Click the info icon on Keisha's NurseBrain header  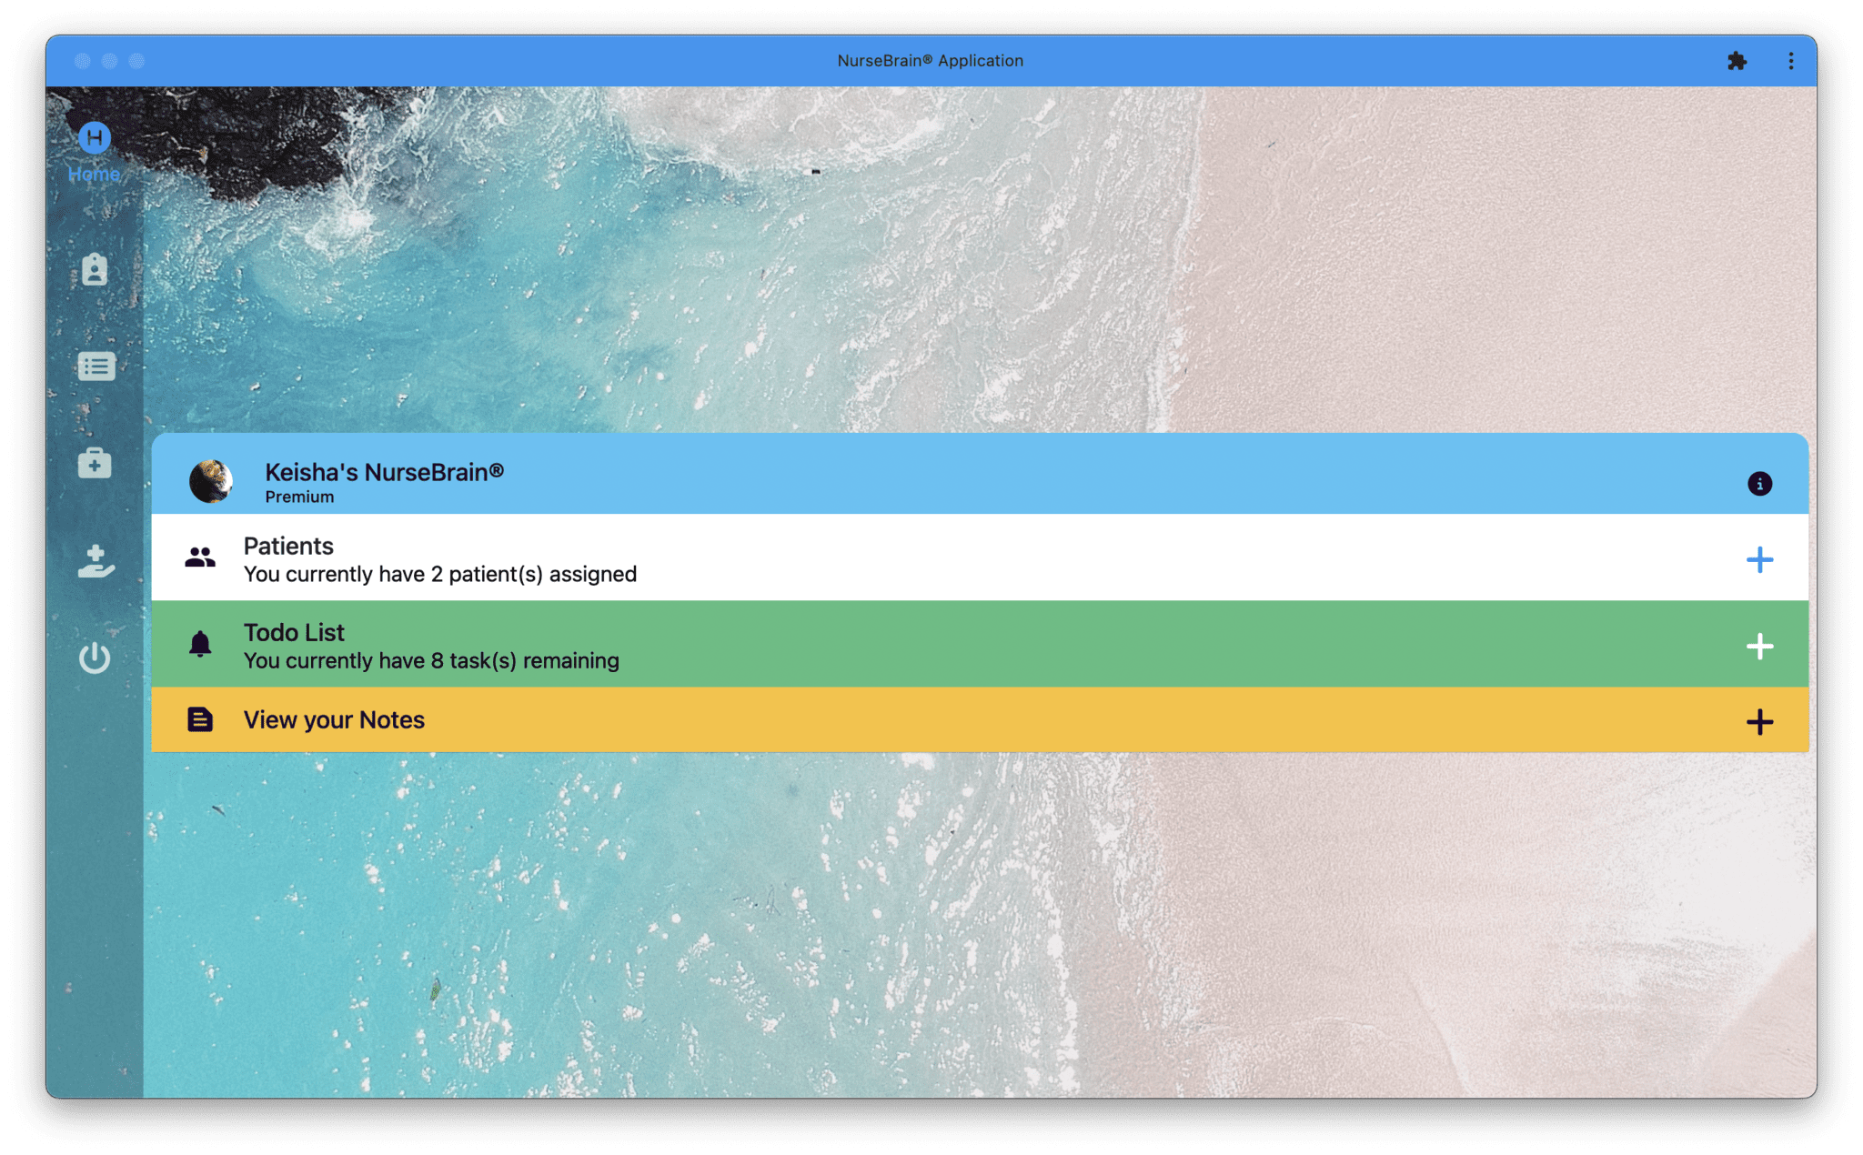click(1759, 484)
